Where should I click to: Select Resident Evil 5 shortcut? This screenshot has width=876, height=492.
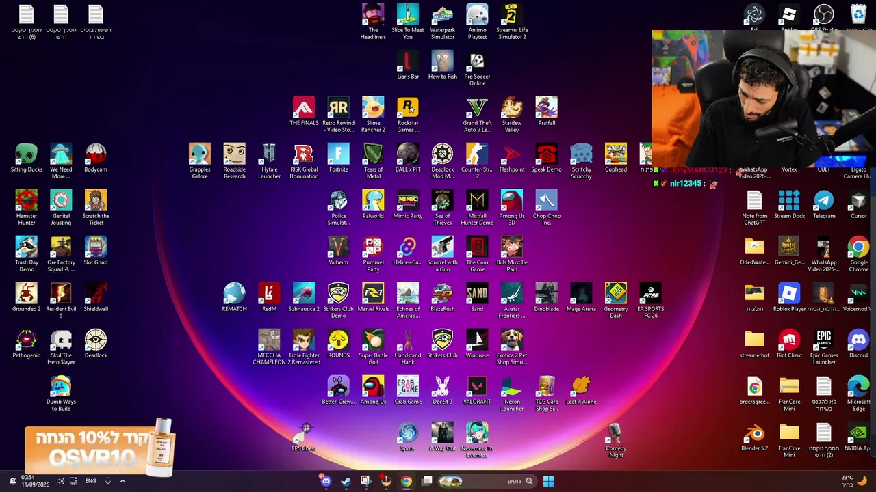(61, 301)
